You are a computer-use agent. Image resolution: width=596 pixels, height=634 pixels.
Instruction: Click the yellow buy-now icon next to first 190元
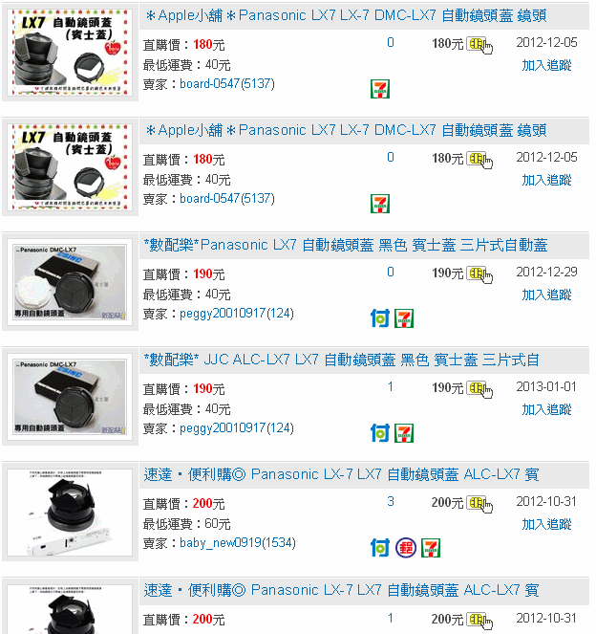pyautogui.click(x=479, y=274)
